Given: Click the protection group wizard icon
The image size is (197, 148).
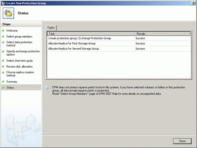Looking at the screenshot, I should click(8, 13).
